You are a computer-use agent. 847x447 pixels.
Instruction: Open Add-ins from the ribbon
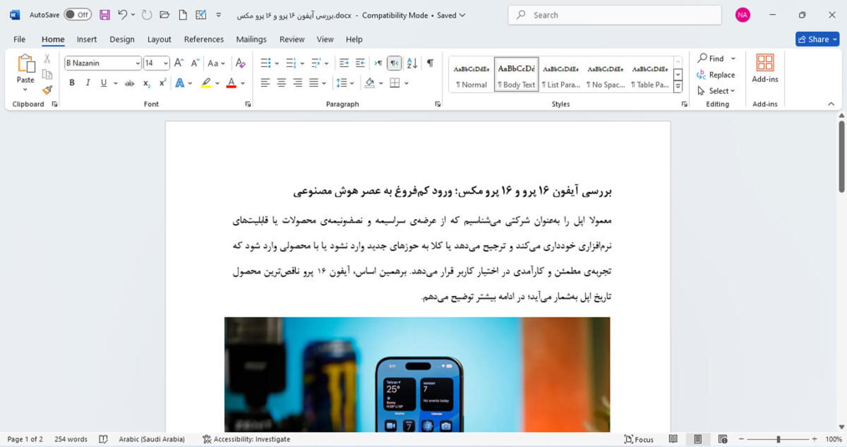tap(765, 68)
